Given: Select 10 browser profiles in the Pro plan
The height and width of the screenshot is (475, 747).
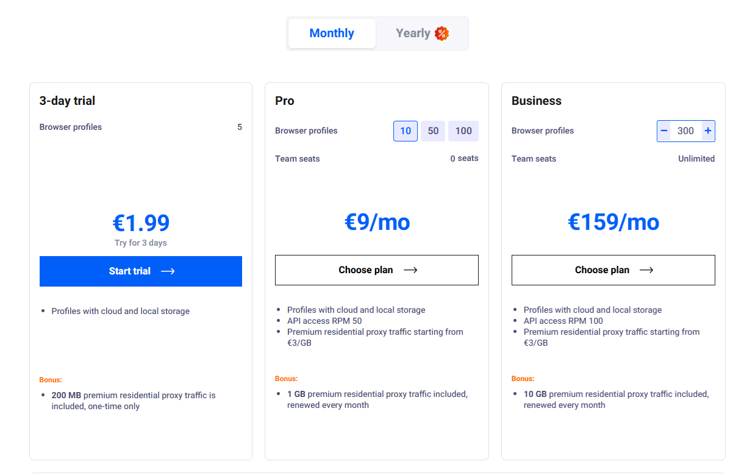Looking at the screenshot, I should pos(405,130).
